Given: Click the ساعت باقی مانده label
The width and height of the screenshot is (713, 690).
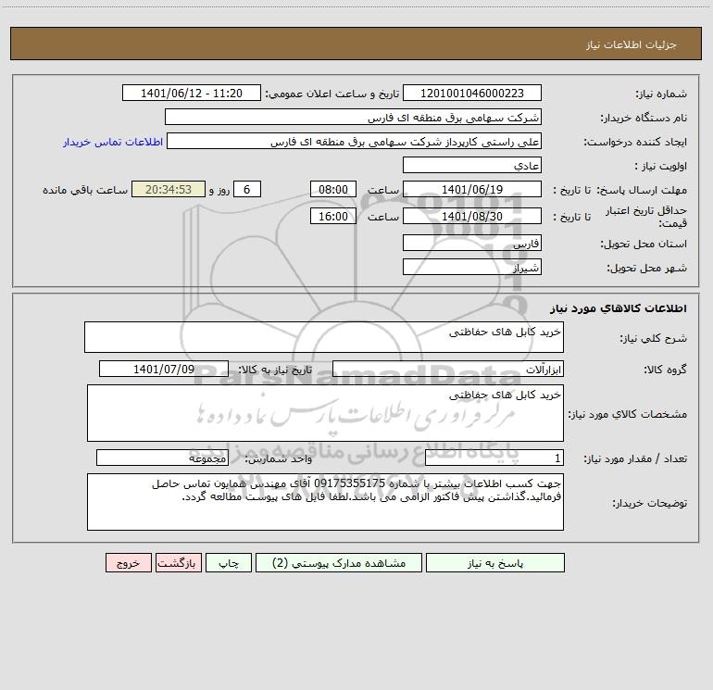Looking at the screenshot, I should coord(85,190).
